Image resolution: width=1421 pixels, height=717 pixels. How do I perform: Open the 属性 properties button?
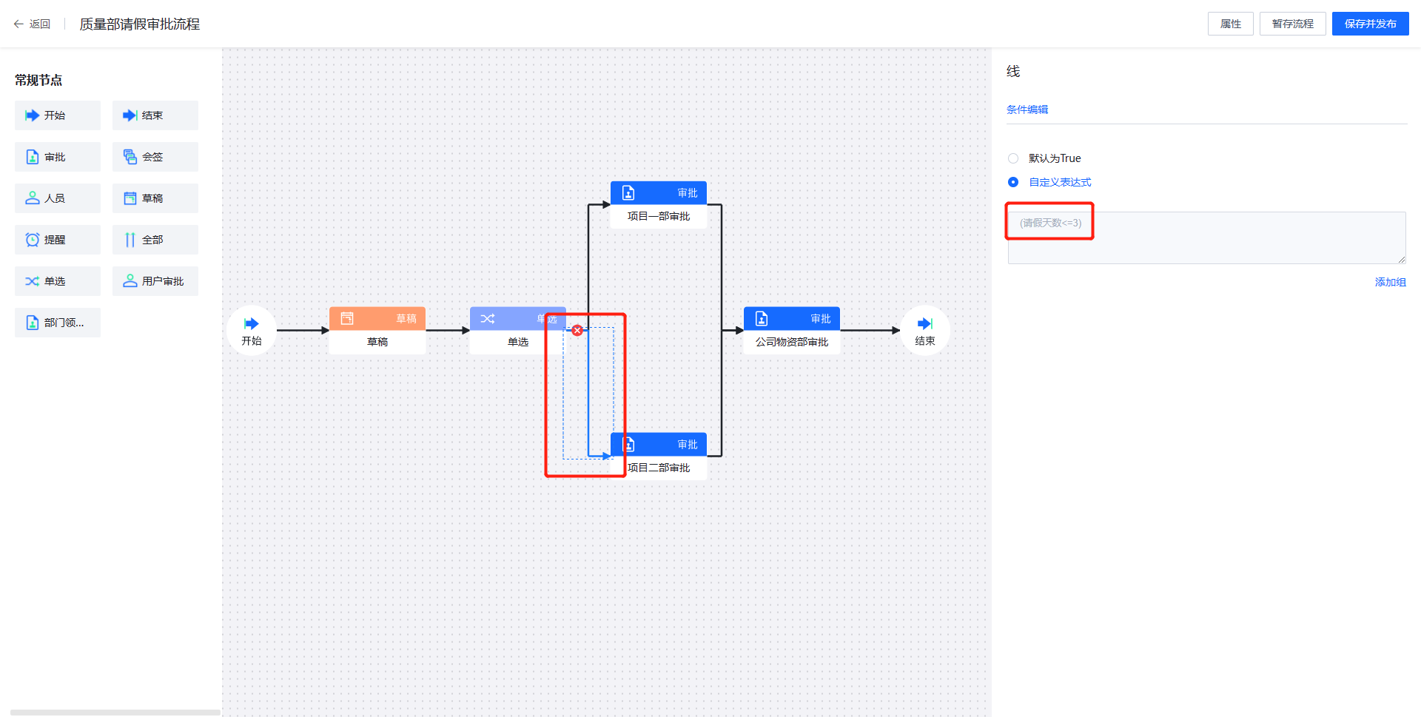[1231, 24]
